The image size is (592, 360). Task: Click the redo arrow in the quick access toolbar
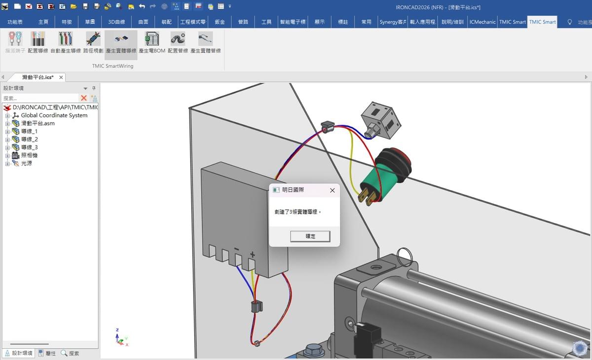coord(153,7)
